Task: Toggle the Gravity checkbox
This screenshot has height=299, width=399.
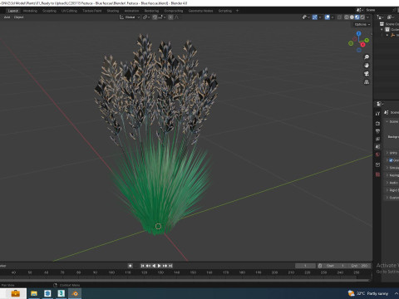Action: tap(391, 160)
